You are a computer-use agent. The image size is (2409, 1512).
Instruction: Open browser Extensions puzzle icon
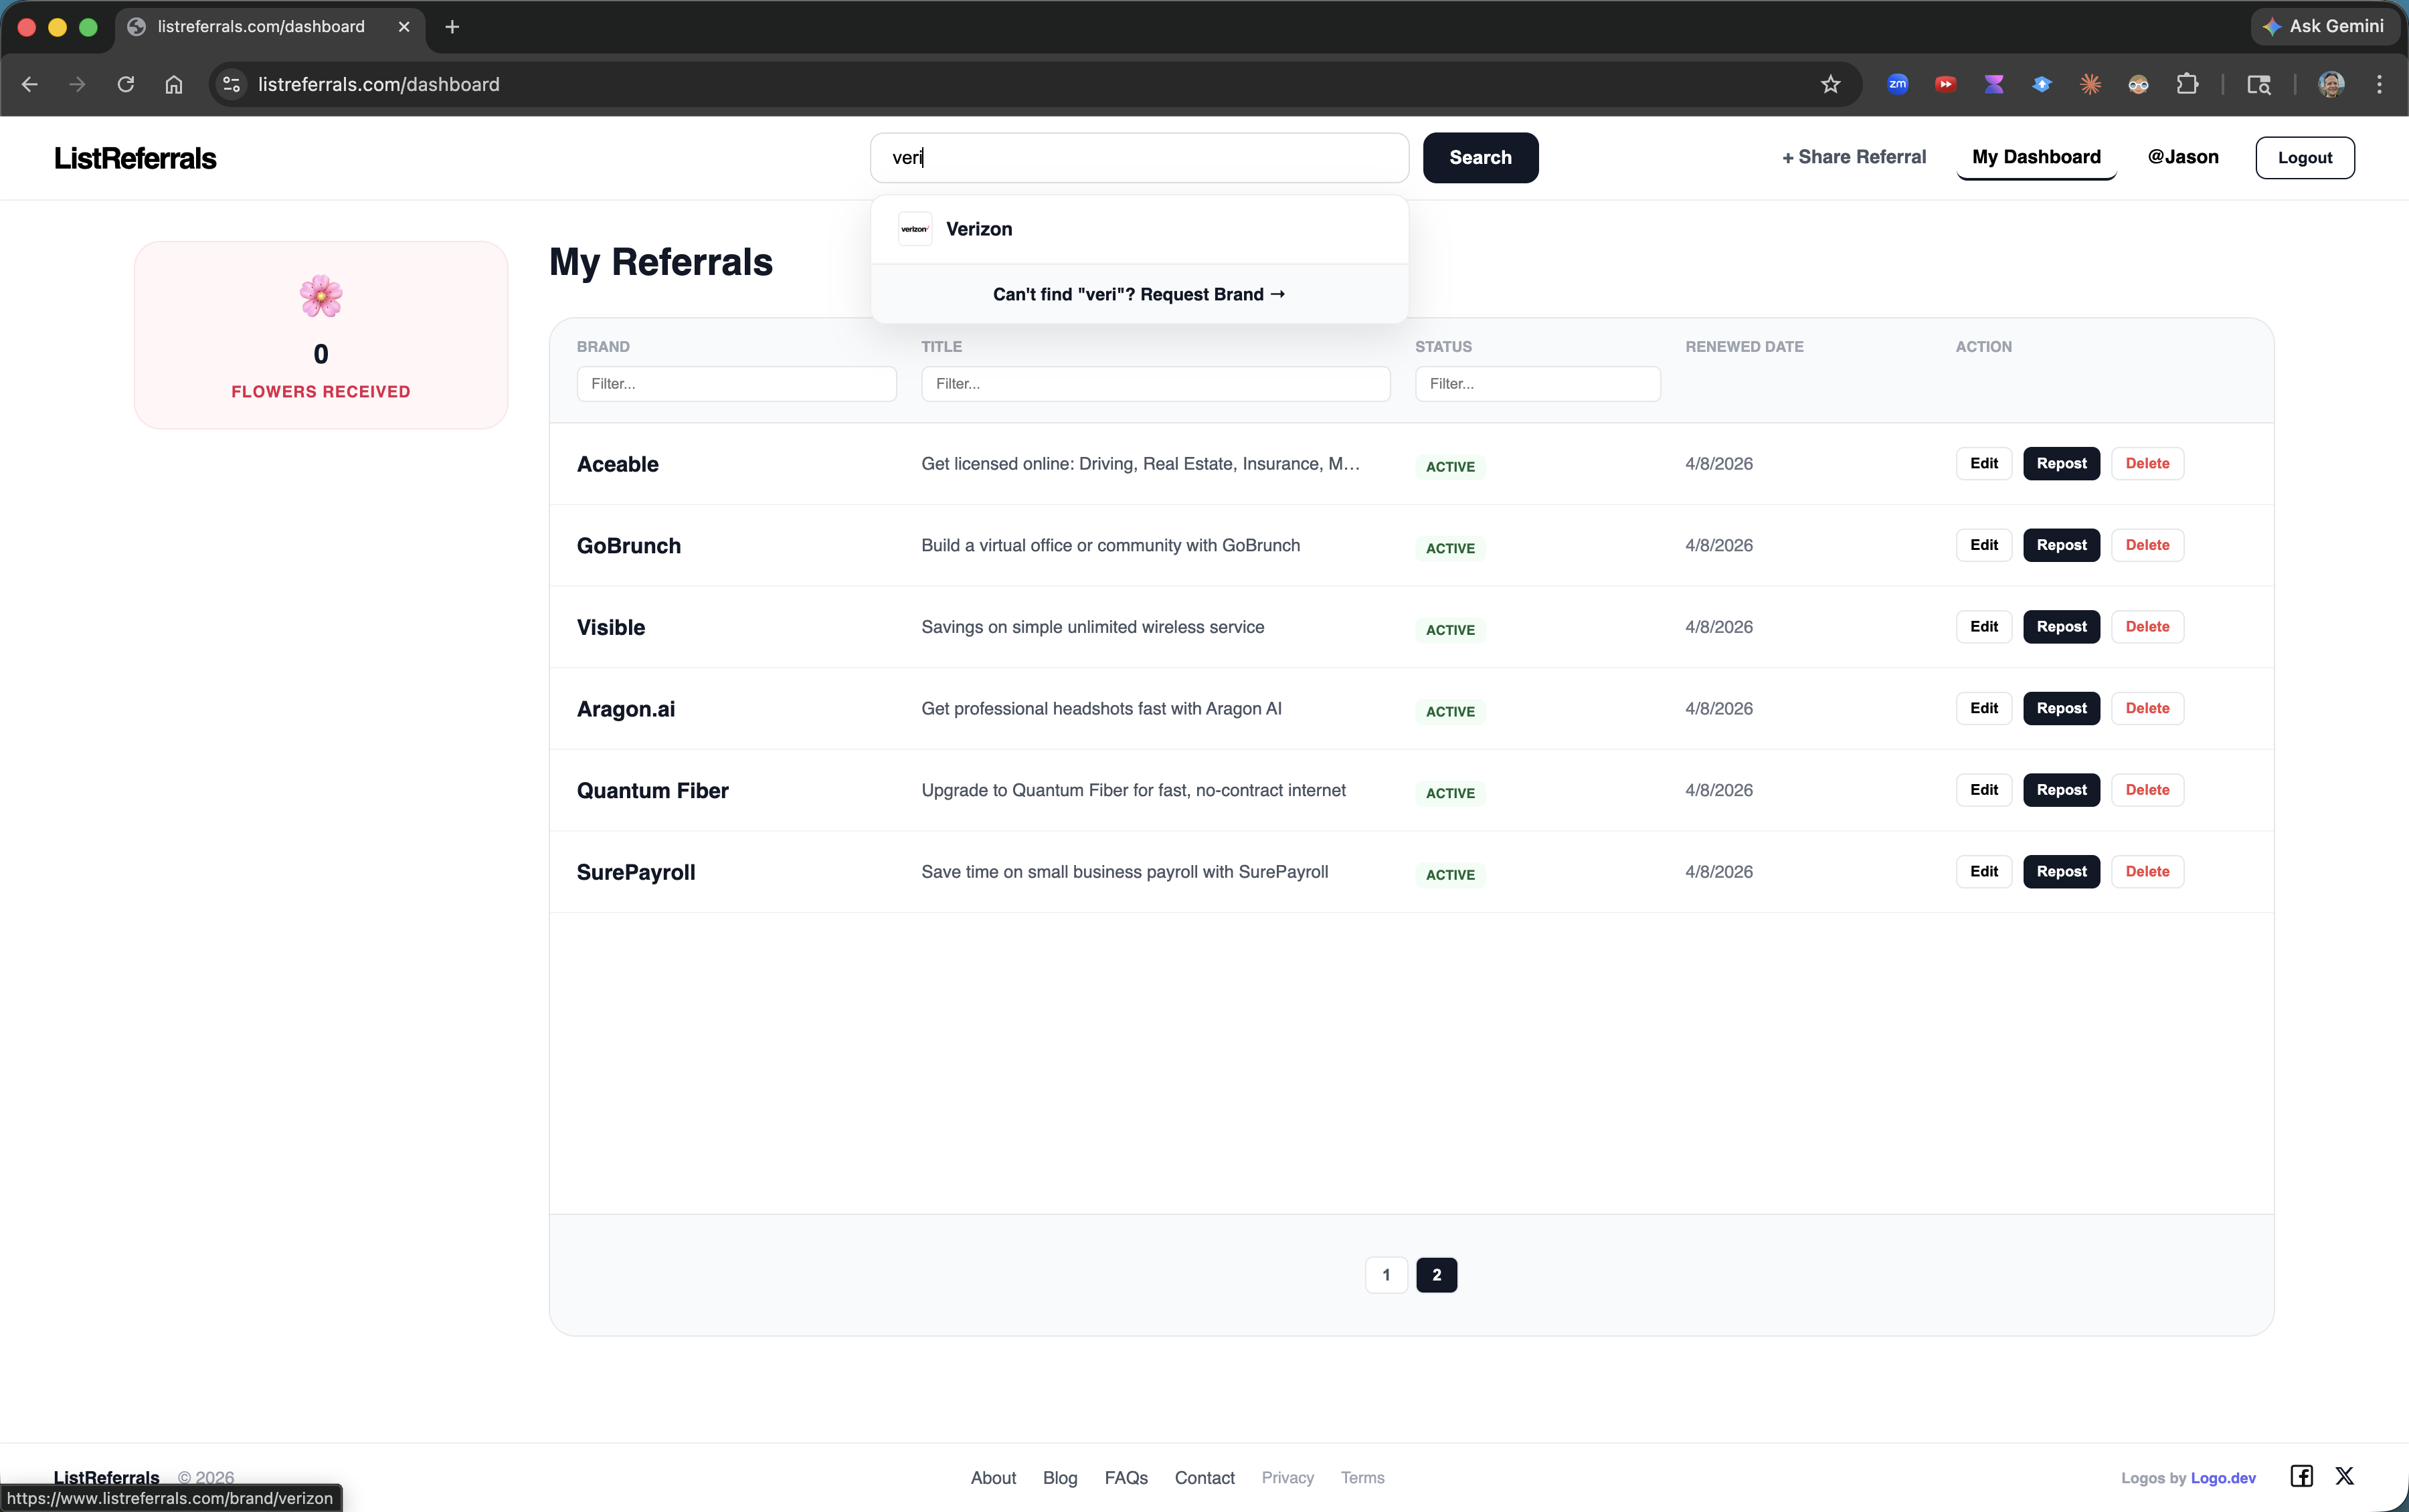pos(2187,84)
